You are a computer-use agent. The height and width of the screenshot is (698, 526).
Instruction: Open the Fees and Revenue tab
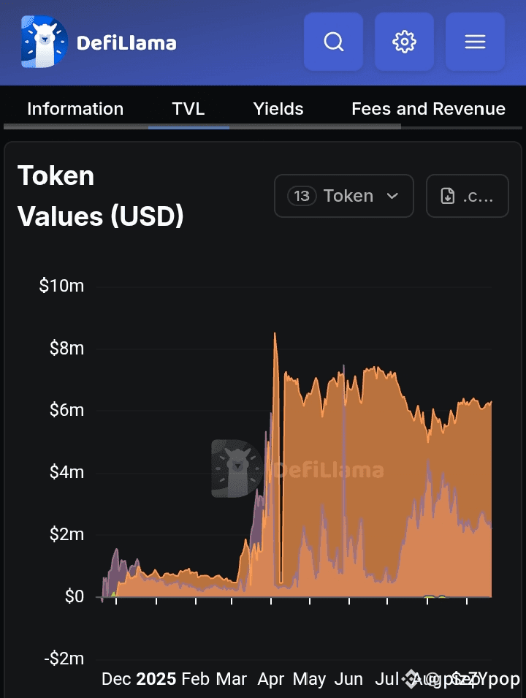(x=428, y=109)
